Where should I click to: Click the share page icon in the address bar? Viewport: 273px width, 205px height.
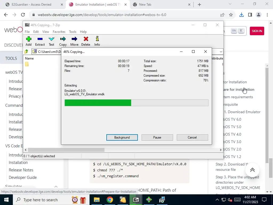[x=222, y=15]
